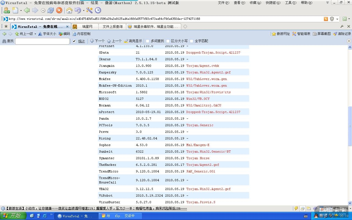The image size is (352, 220).
Task: Click the 查找 search input field
Action: pos(42,41)
